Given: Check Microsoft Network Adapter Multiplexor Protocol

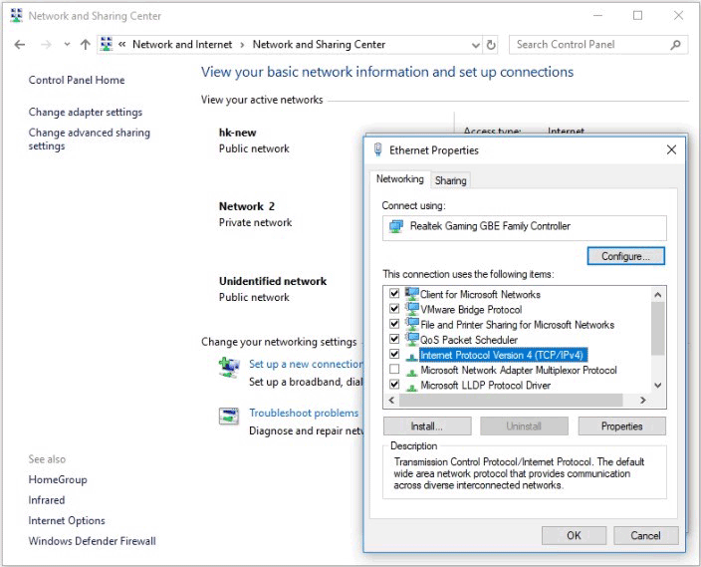Looking at the screenshot, I should [x=394, y=370].
